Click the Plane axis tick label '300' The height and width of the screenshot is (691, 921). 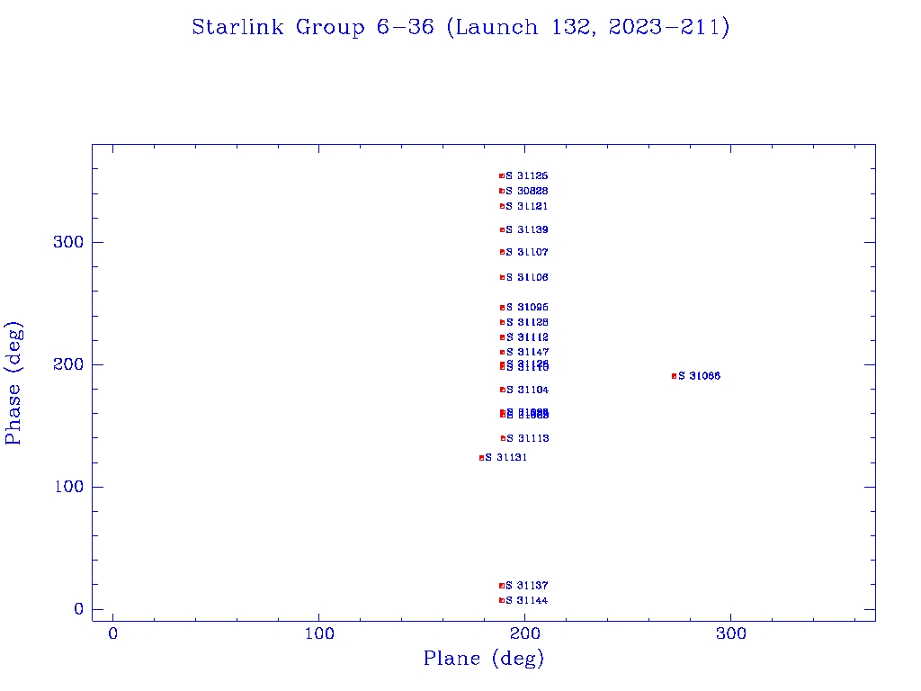731,634
